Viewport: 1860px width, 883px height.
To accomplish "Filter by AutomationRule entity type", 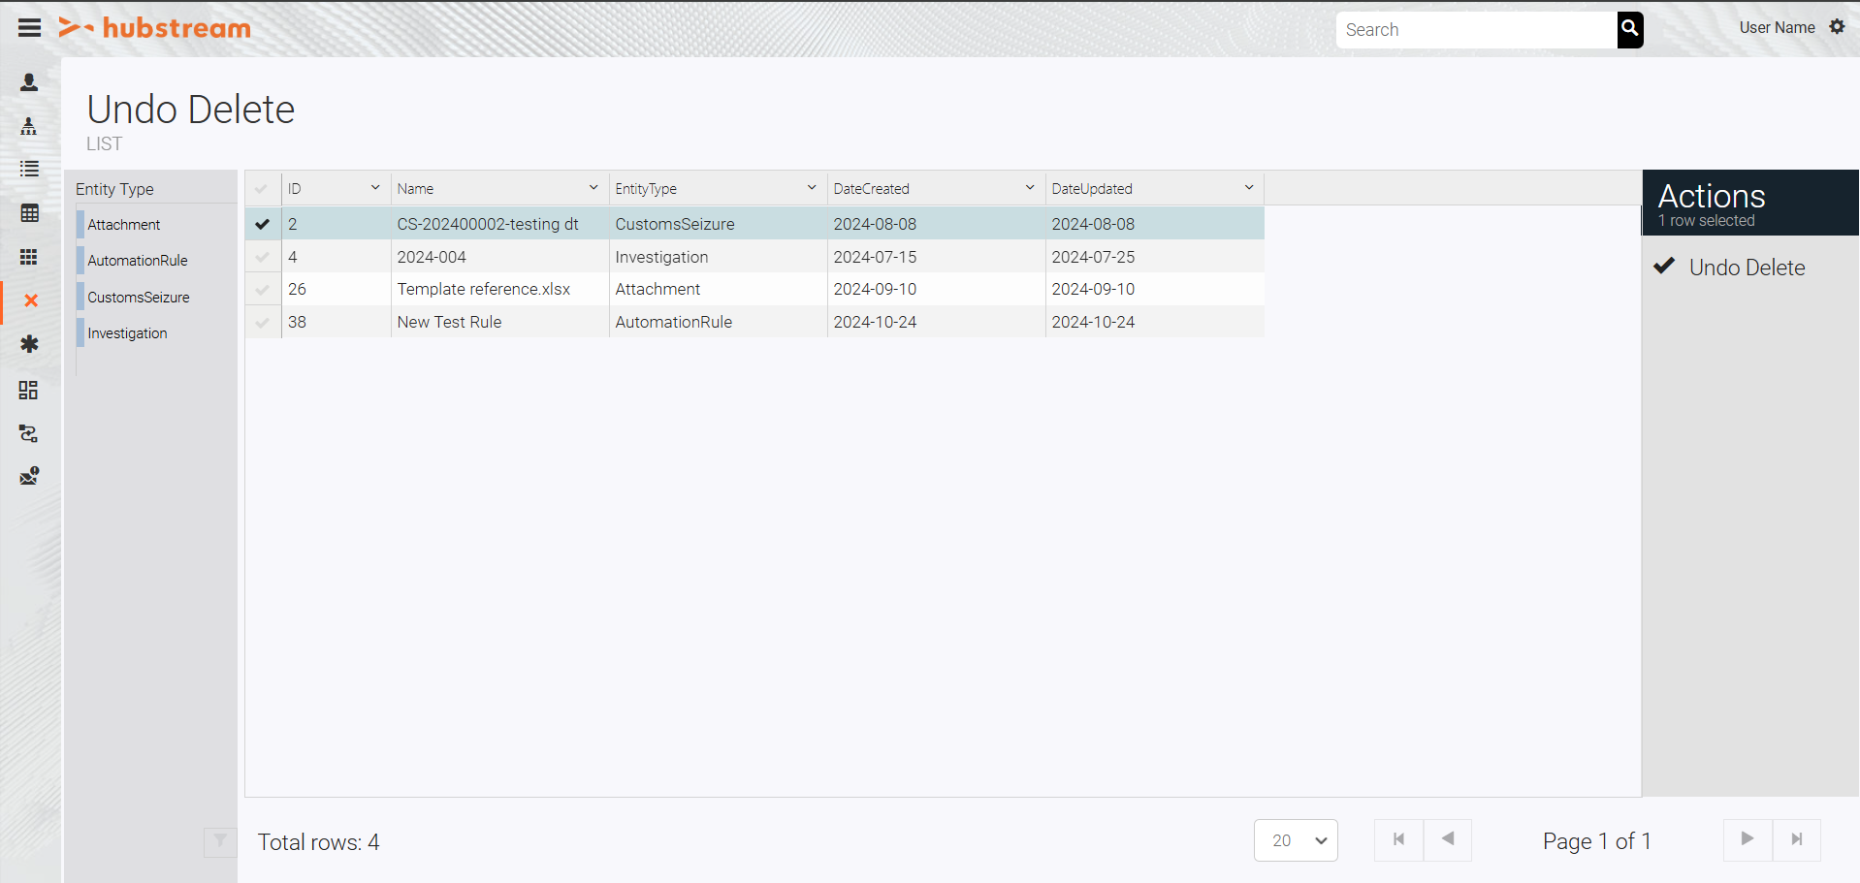I will 138,261.
